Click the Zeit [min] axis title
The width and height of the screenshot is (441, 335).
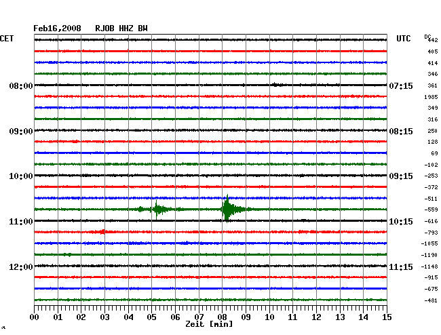209,324
